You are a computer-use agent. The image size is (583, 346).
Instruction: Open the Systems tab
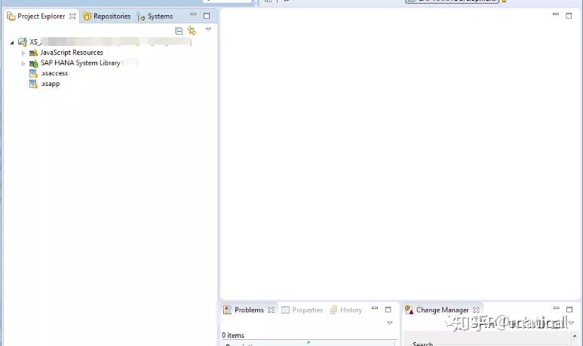point(160,17)
